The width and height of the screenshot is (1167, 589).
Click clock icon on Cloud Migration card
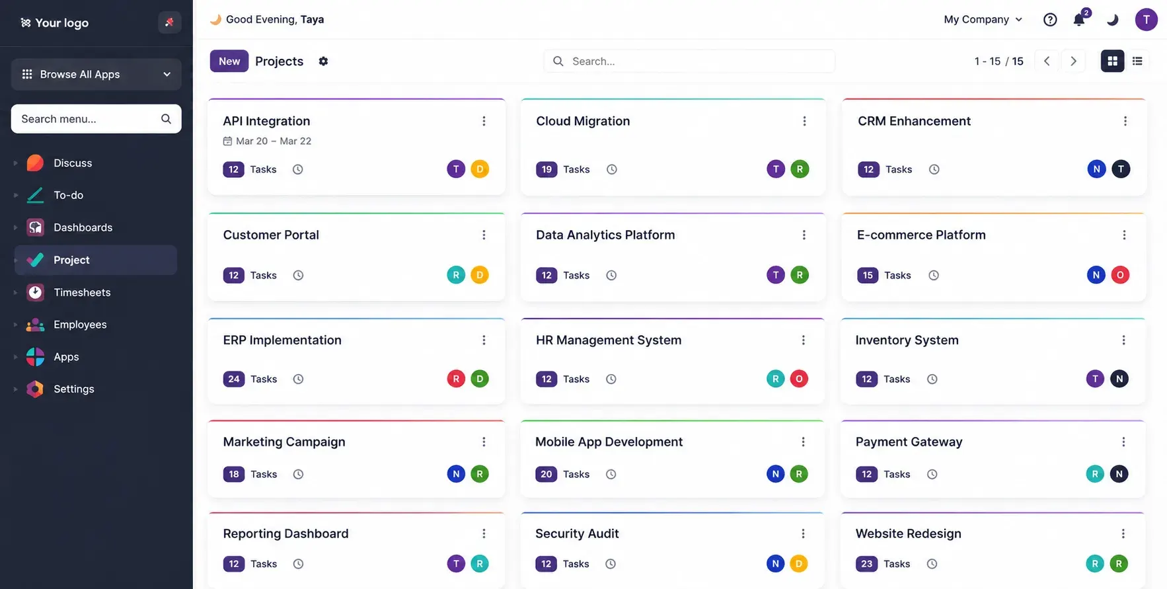click(612, 169)
